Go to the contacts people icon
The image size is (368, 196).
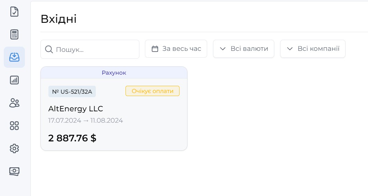(x=14, y=103)
